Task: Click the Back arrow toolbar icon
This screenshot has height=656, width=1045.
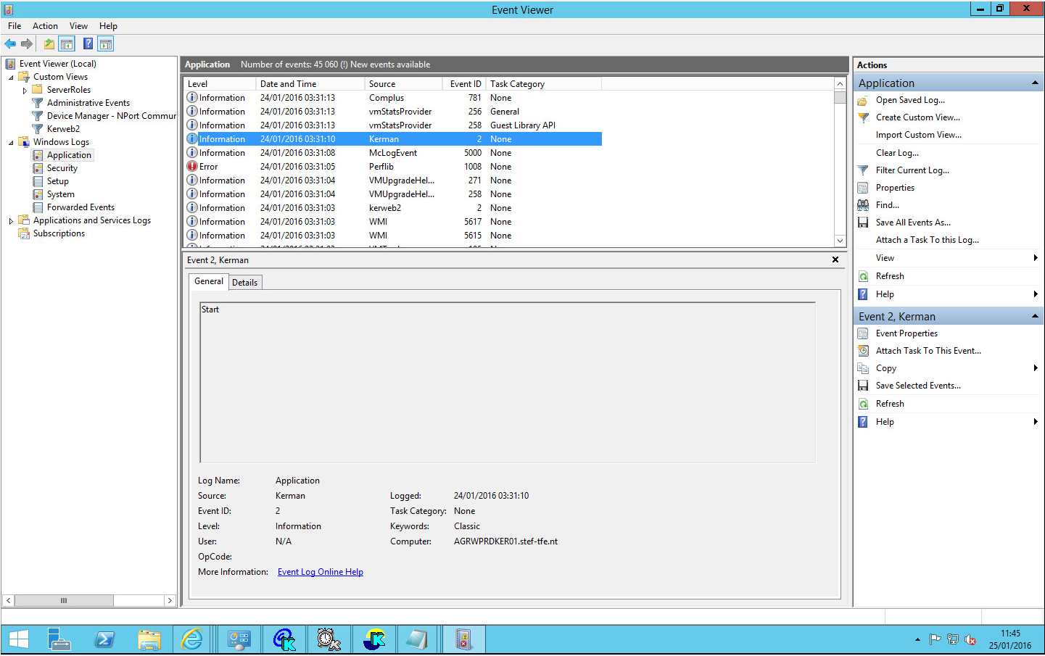Action: (x=10, y=44)
